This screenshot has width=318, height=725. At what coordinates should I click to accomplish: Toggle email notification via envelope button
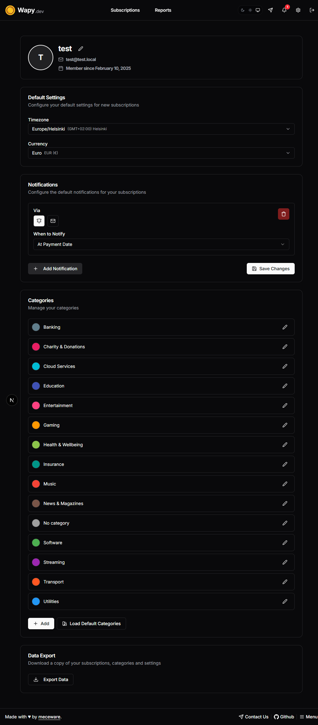pos(53,221)
